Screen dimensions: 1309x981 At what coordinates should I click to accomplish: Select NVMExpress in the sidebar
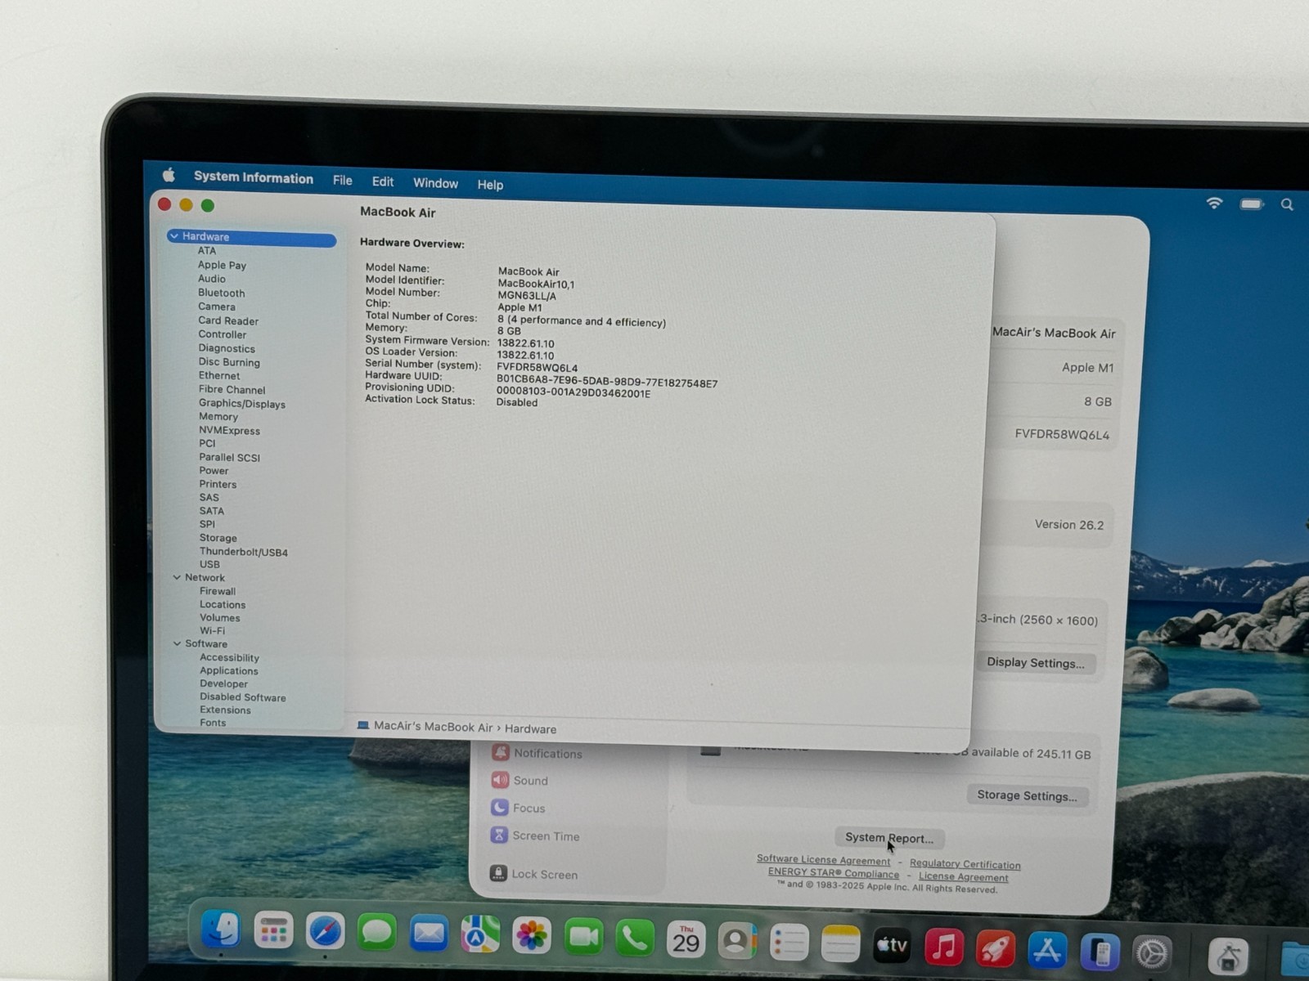(229, 431)
